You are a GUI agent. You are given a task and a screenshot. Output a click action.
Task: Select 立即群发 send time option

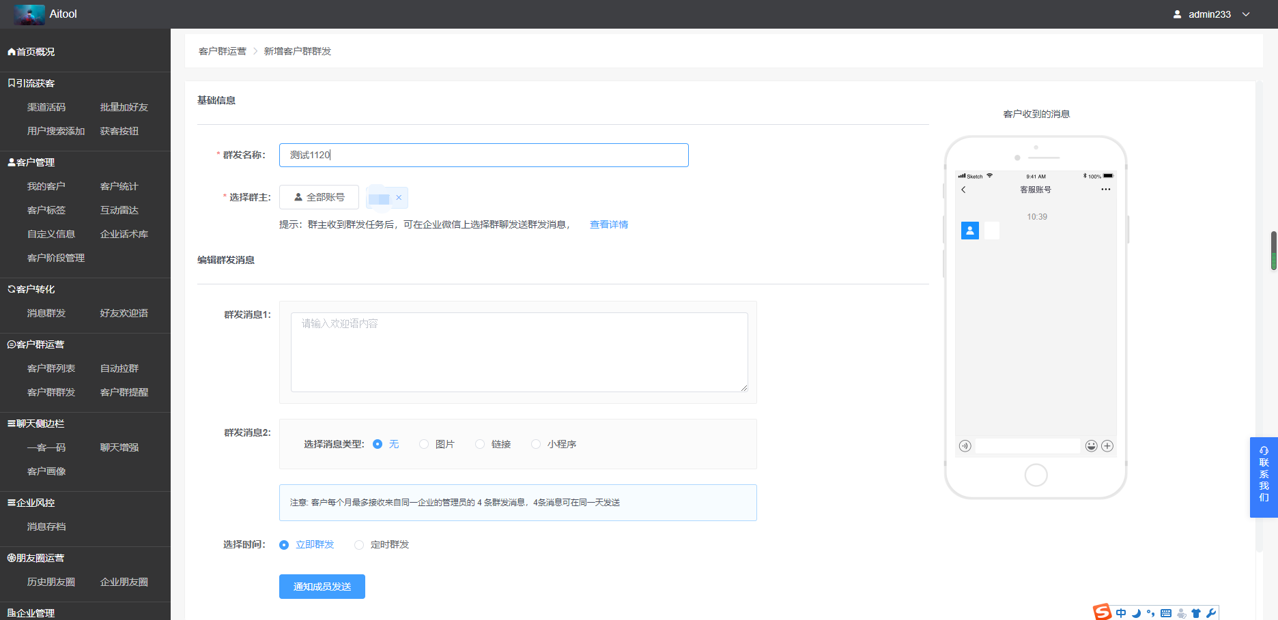coord(284,544)
